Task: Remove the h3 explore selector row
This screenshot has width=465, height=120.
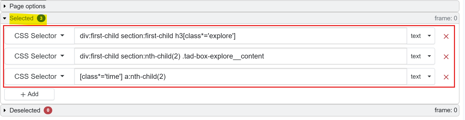Action: click(x=446, y=36)
